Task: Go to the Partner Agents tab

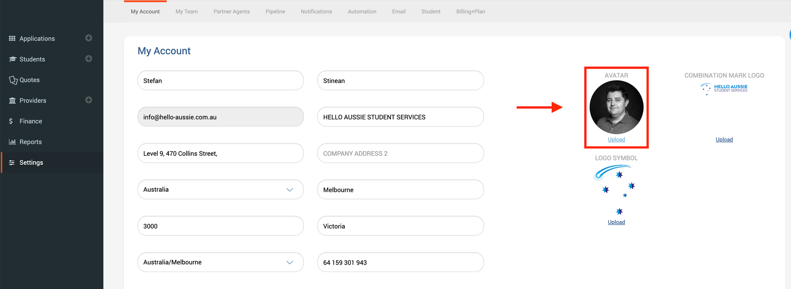Action: [232, 12]
